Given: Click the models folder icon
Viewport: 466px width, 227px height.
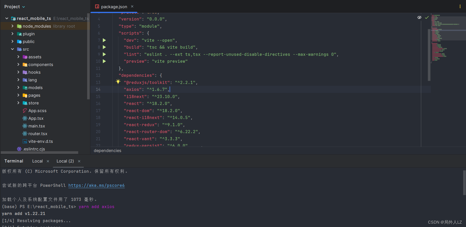Looking at the screenshot, I should coord(25,88).
